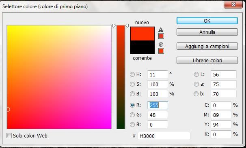Click the circular picker marker in color field
Screen dimensions: 246x148
8,110
